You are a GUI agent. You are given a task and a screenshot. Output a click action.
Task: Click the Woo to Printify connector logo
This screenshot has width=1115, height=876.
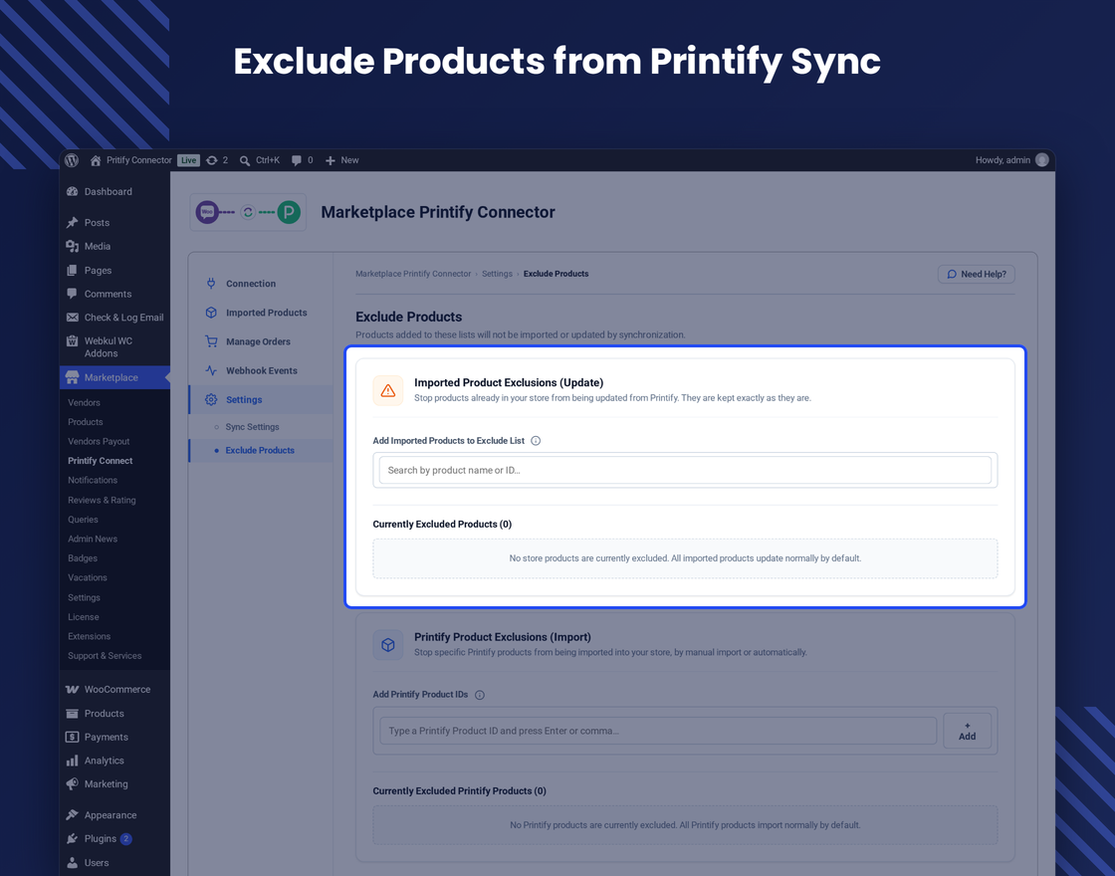coord(248,212)
